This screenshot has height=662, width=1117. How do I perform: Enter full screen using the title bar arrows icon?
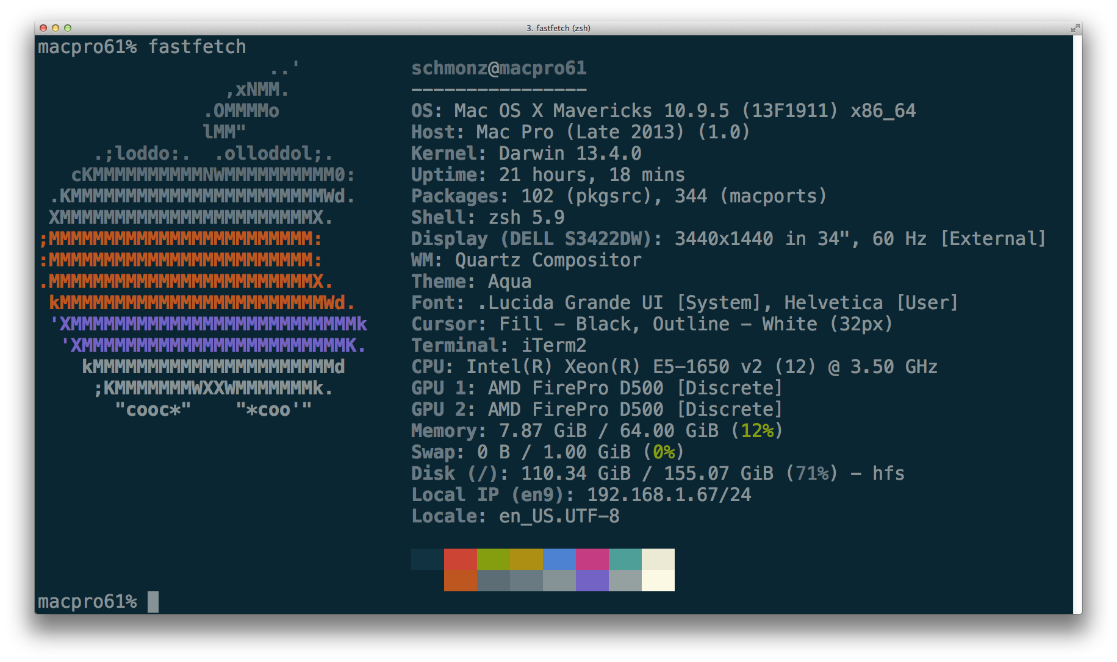point(1075,28)
